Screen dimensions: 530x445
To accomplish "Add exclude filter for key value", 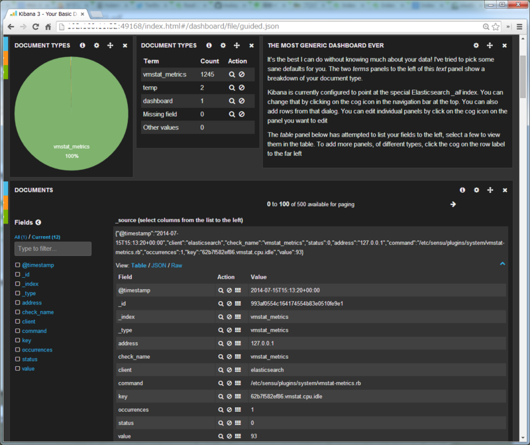I will pos(229,397).
